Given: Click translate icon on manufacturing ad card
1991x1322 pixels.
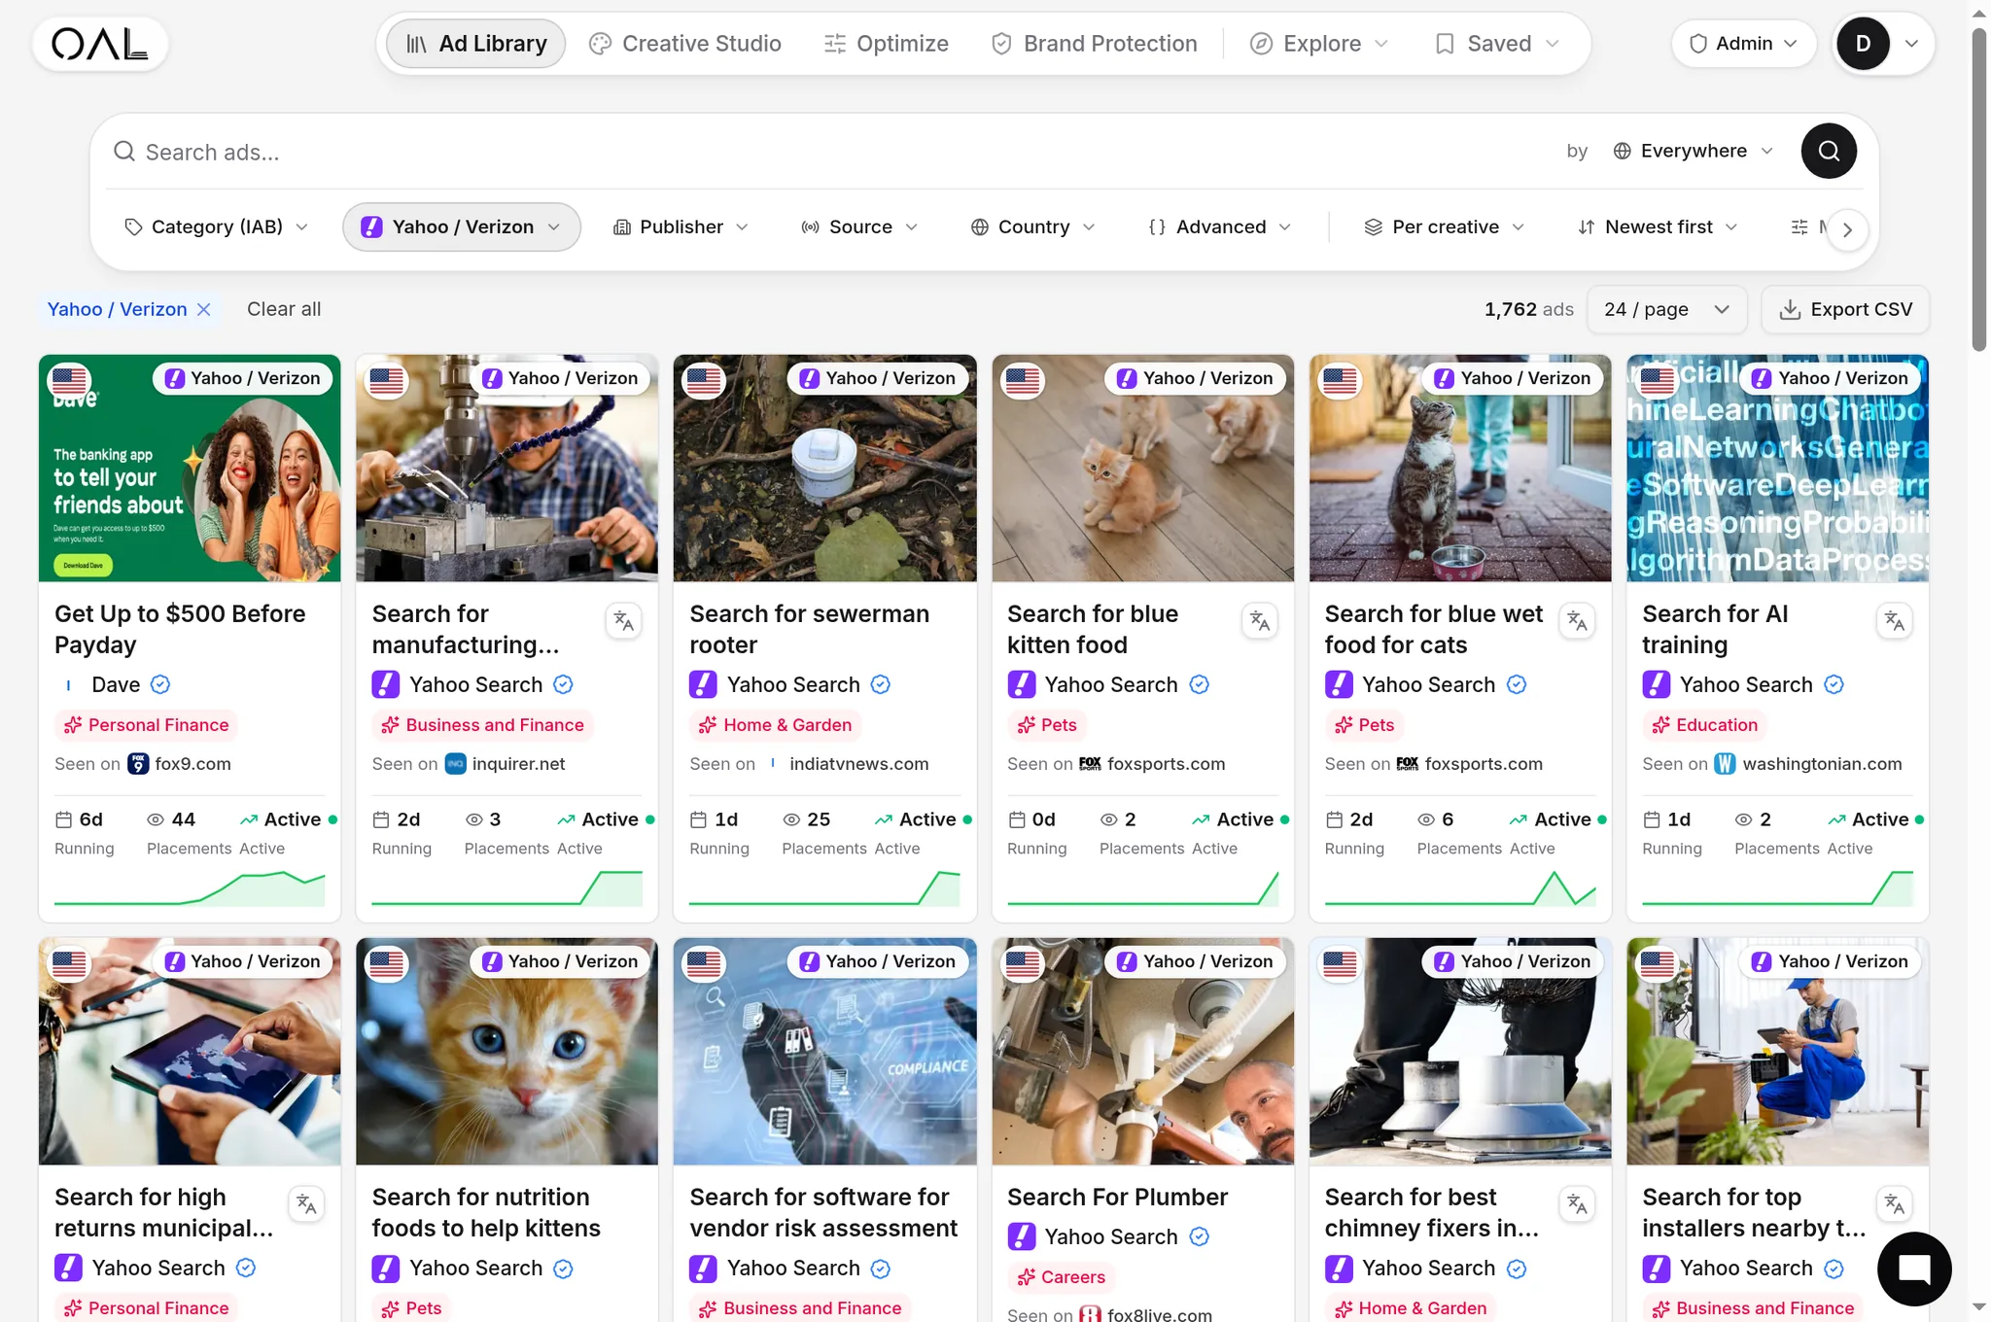Looking at the screenshot, I should click(x=624, y=621).
